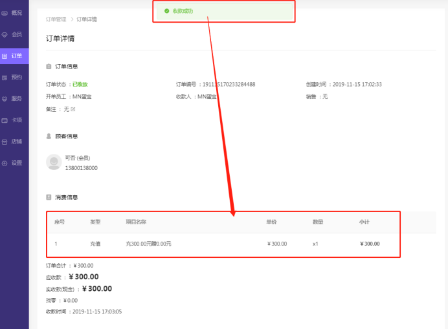This screenshot has height=329, width=448.
Task: Open the 设置 sidebar label
Action: tap(17, 163)
